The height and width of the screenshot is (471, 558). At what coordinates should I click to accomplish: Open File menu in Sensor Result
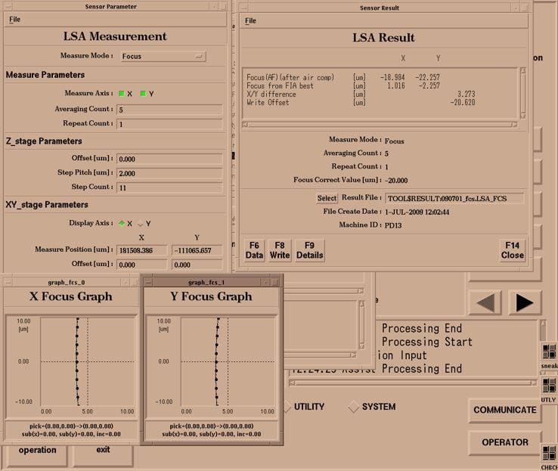pos(250,21)
